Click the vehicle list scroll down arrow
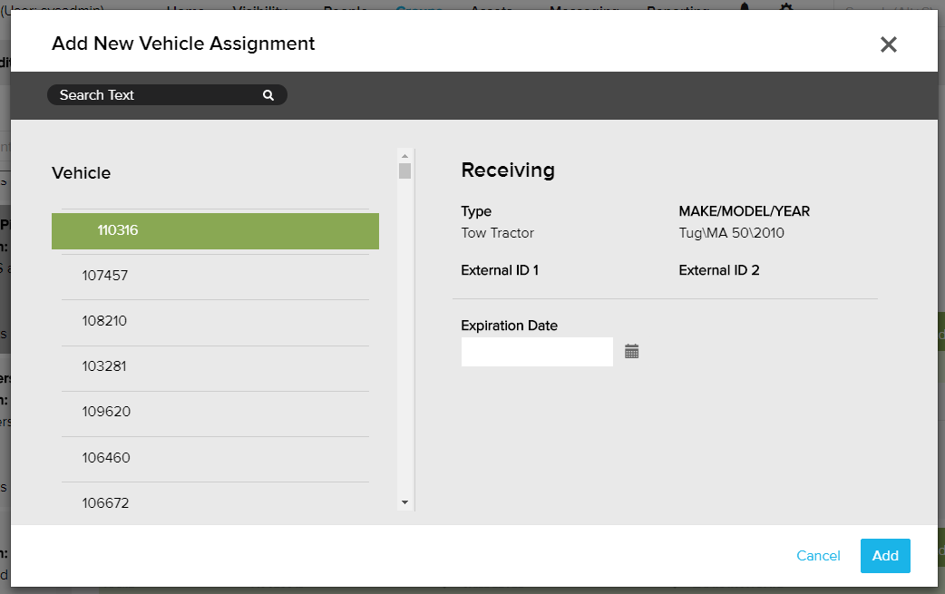Viewport: 945px width, 594px height. (x=405, y=502)
